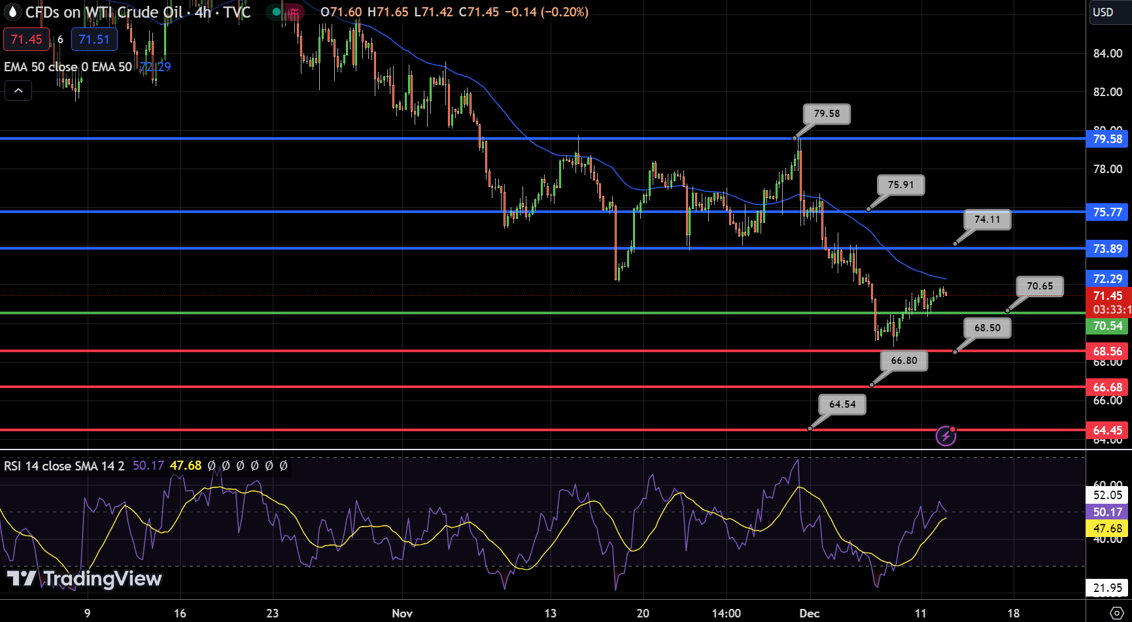Click blue 79.58 price axis label

point(1108,139)
